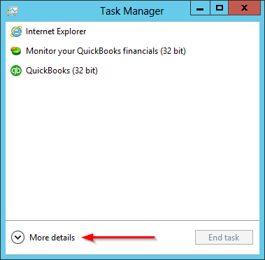Maximize the Task Manager window
The width and height of the screenshot is (265, 260).
coord(219,8)
